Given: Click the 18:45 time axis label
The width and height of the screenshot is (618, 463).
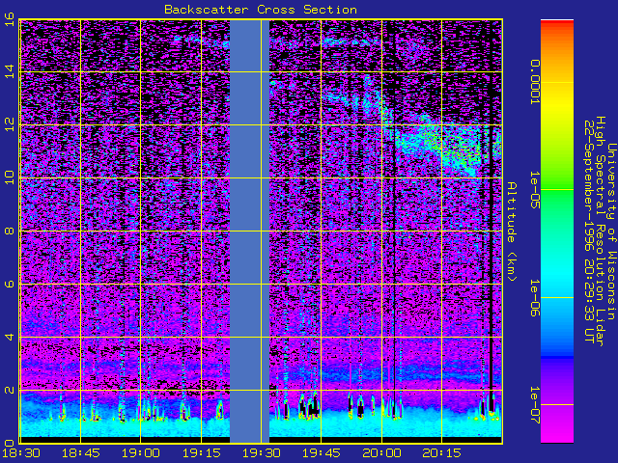Looking at the screenshot, I should coord(81,453).
